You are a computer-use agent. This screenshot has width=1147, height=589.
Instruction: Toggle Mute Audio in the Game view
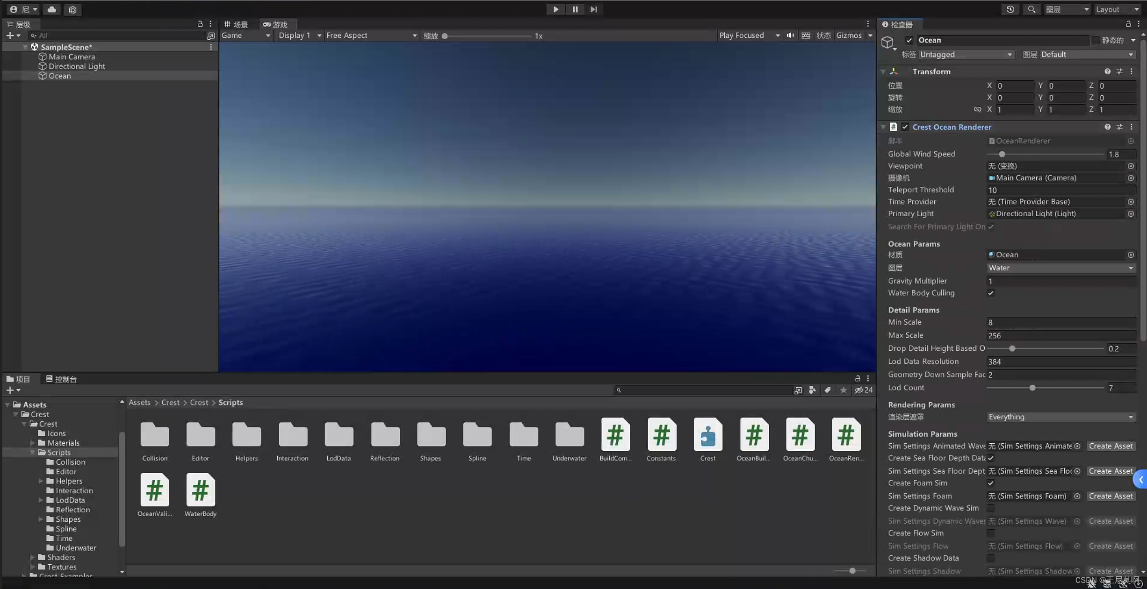tap(790, 35)
